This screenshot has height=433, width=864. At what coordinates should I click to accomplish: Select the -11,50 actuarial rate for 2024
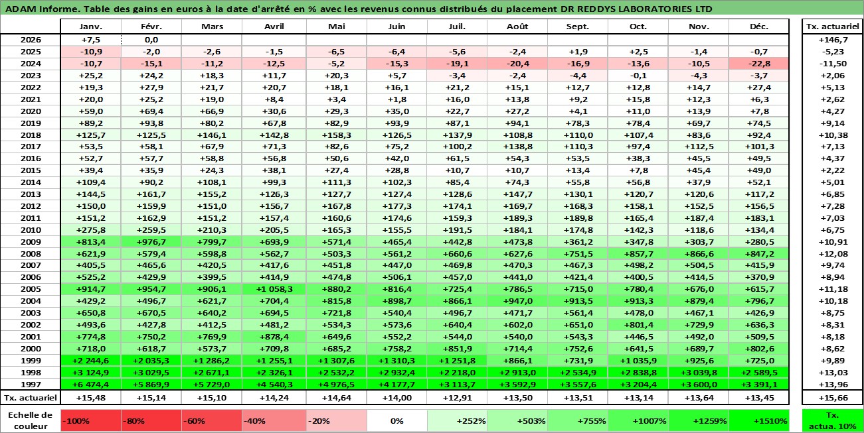point(832,64)
